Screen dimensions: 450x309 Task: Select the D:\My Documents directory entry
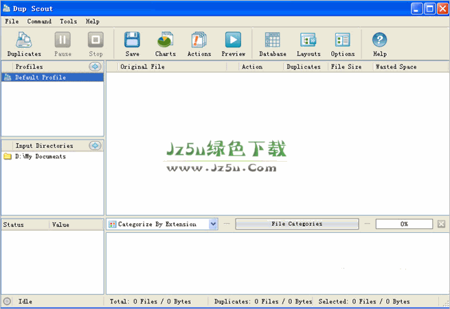coord(41,156)
